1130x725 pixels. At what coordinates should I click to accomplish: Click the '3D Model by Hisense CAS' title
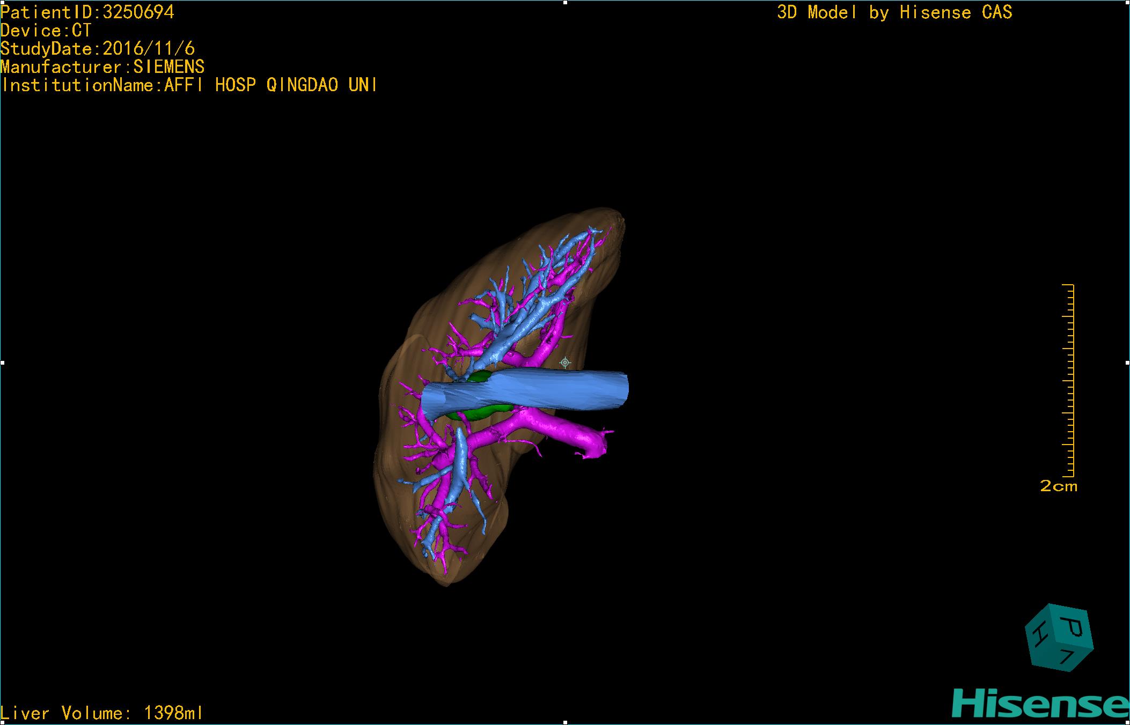[x=894, y=12]
